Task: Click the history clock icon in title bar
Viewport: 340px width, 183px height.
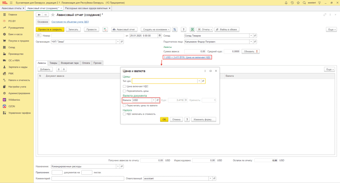Action: [292, 2]
